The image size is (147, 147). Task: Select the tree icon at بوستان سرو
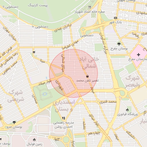(14, 122)
